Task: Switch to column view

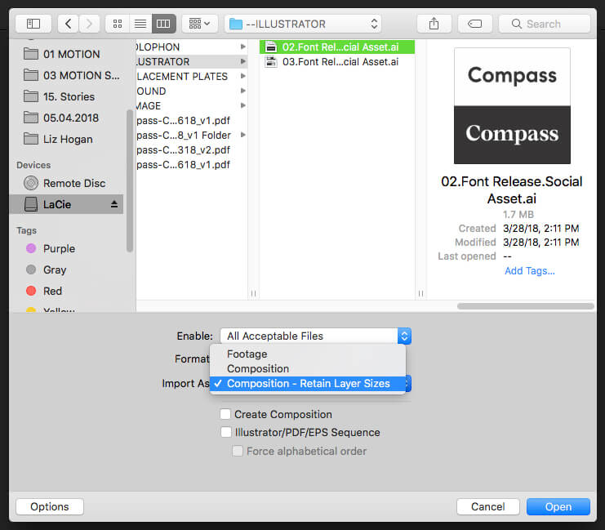Action: pyautogui.click(x=162, y=24)
